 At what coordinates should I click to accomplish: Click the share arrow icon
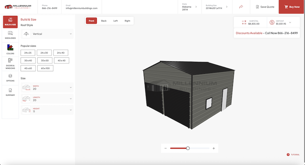click(241, 7)
